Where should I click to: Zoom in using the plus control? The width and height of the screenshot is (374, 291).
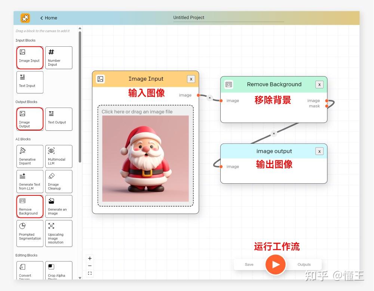90,258
